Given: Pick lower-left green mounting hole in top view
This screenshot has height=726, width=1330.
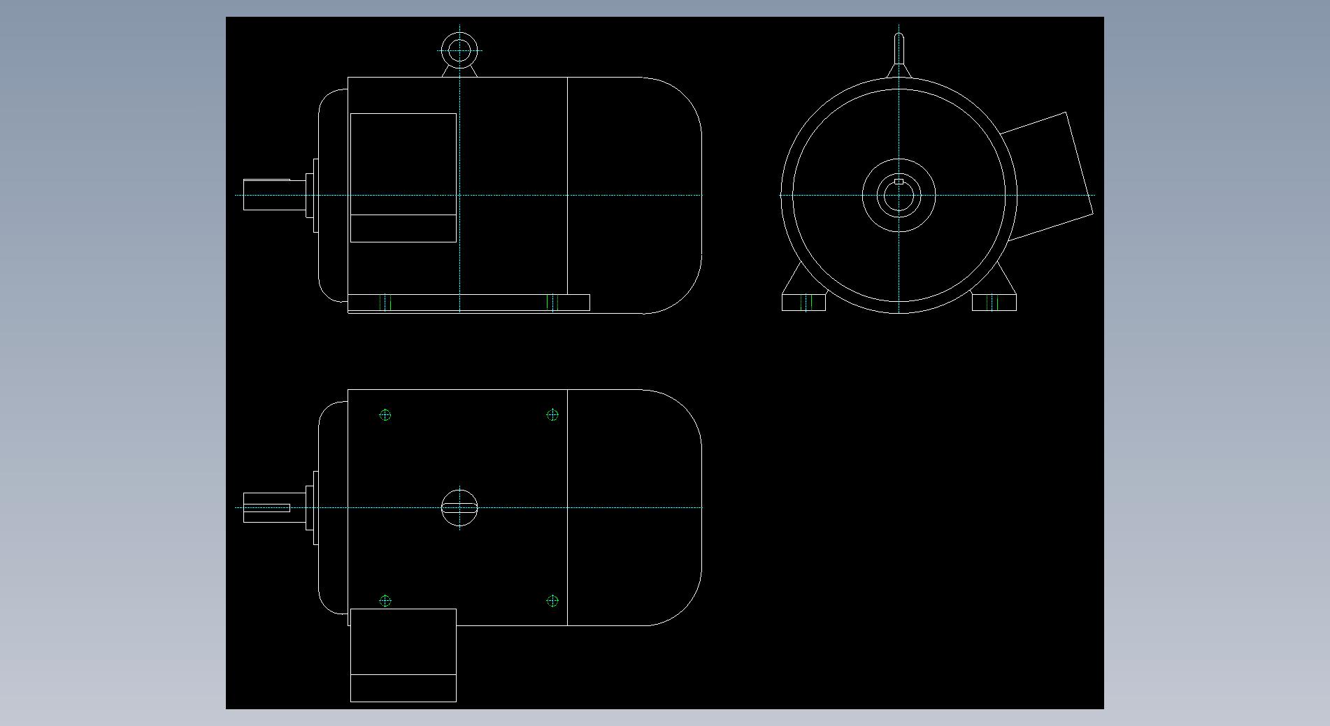Looking at the screenshot, I should click(x=385, y=601).
